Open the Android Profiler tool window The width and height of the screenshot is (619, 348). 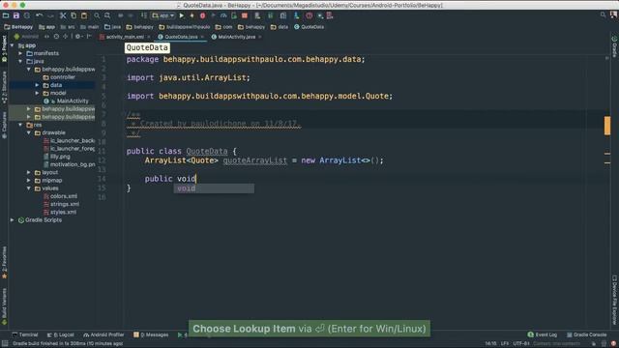point(103,334)
